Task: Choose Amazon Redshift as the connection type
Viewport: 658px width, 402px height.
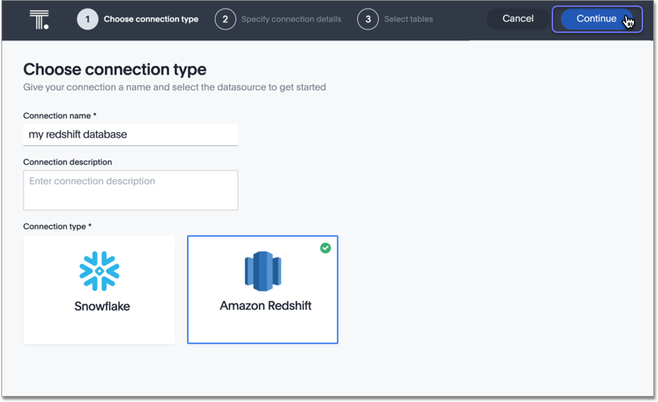Action: tap(262, 289)
